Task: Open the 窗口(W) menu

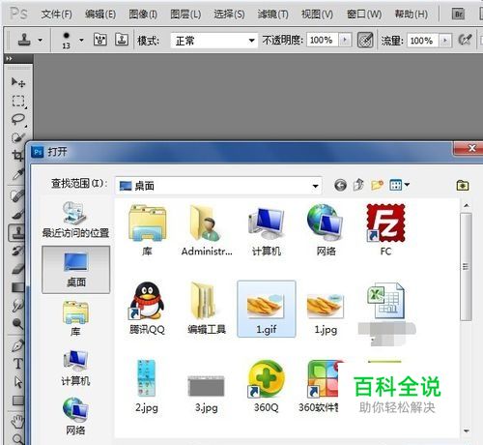Action: pyautogui.click(x=364, y=14)
